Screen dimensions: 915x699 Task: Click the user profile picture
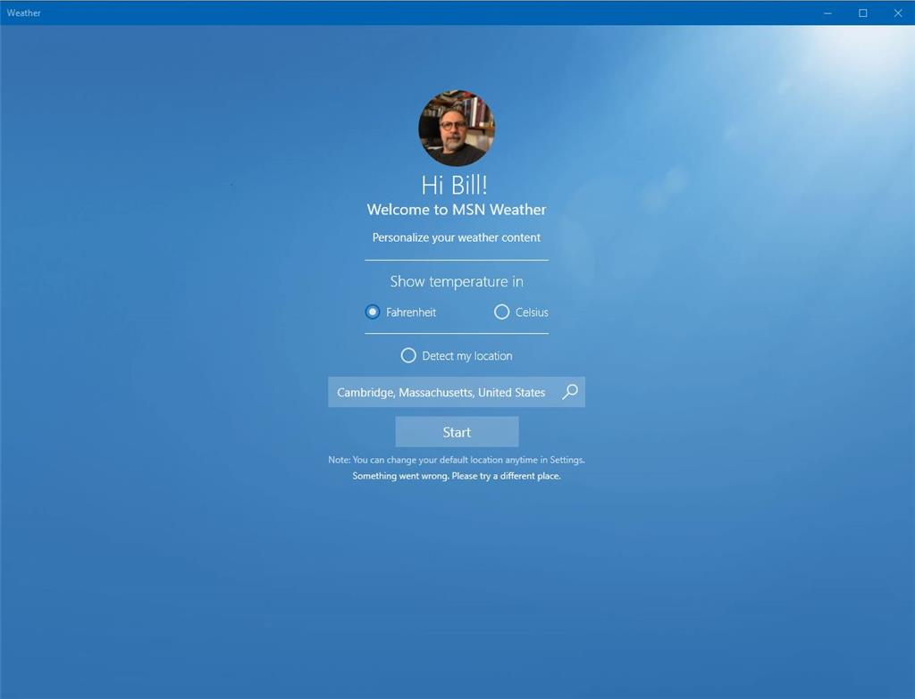[457, 129]
